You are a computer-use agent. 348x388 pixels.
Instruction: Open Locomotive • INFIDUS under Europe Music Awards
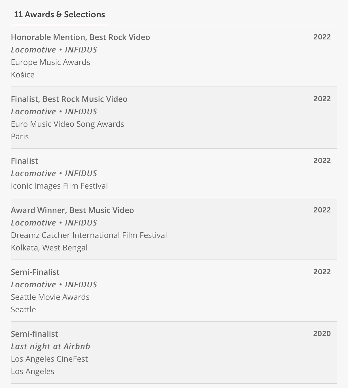[54, 50]
